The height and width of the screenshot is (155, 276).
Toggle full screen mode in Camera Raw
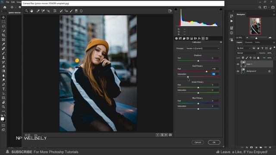pos(170,11)
